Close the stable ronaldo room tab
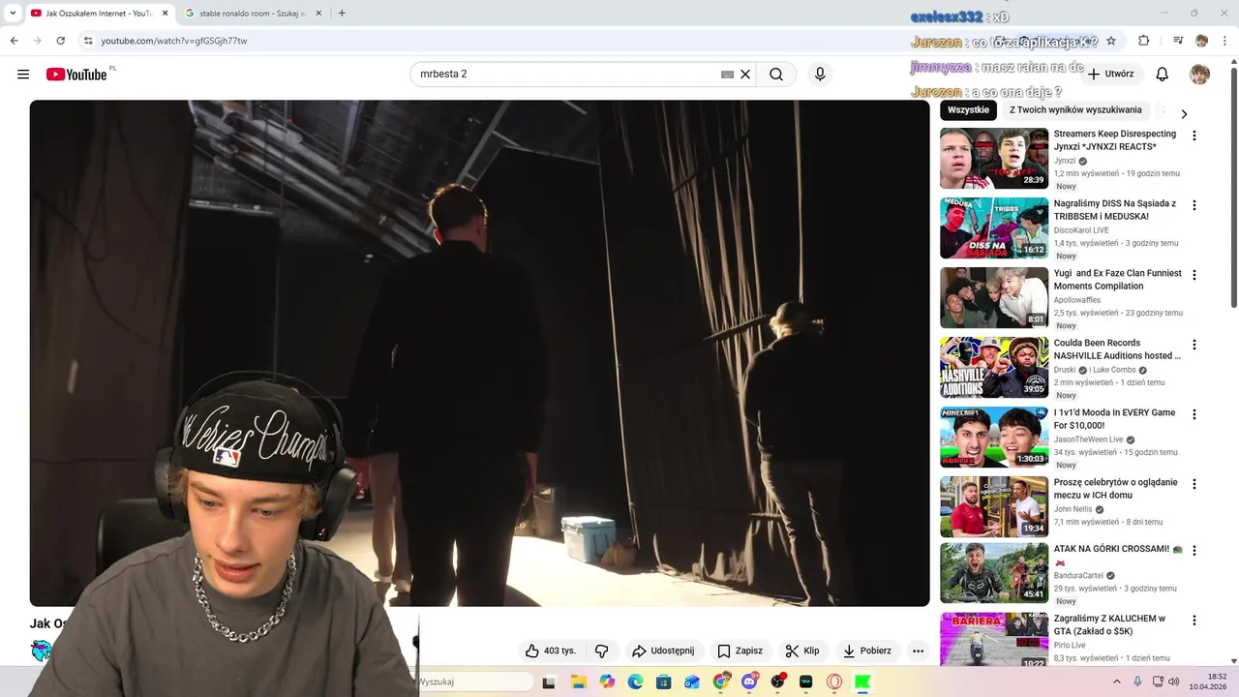Image resolution: width=1239 pixels, height=697 pixels. 318,14
